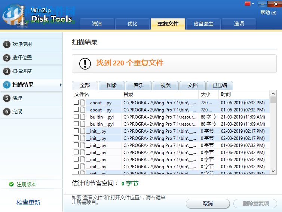Image resolution: width=282 pixels, height=212 pixels.
Task: Filter results by 图像
Action: pyautogui.click(x=112, y=85)
